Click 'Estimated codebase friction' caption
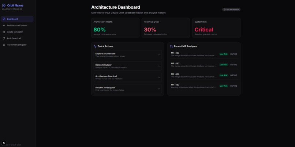Image resolution: width=295 pixels, height=147 pixels. (156, 34)
